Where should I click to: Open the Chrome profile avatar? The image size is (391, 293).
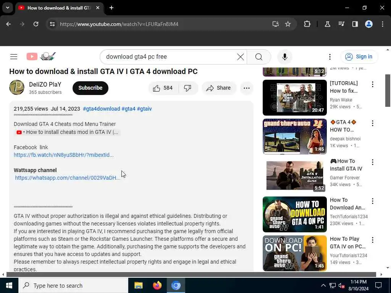click(x=369, y=24)
